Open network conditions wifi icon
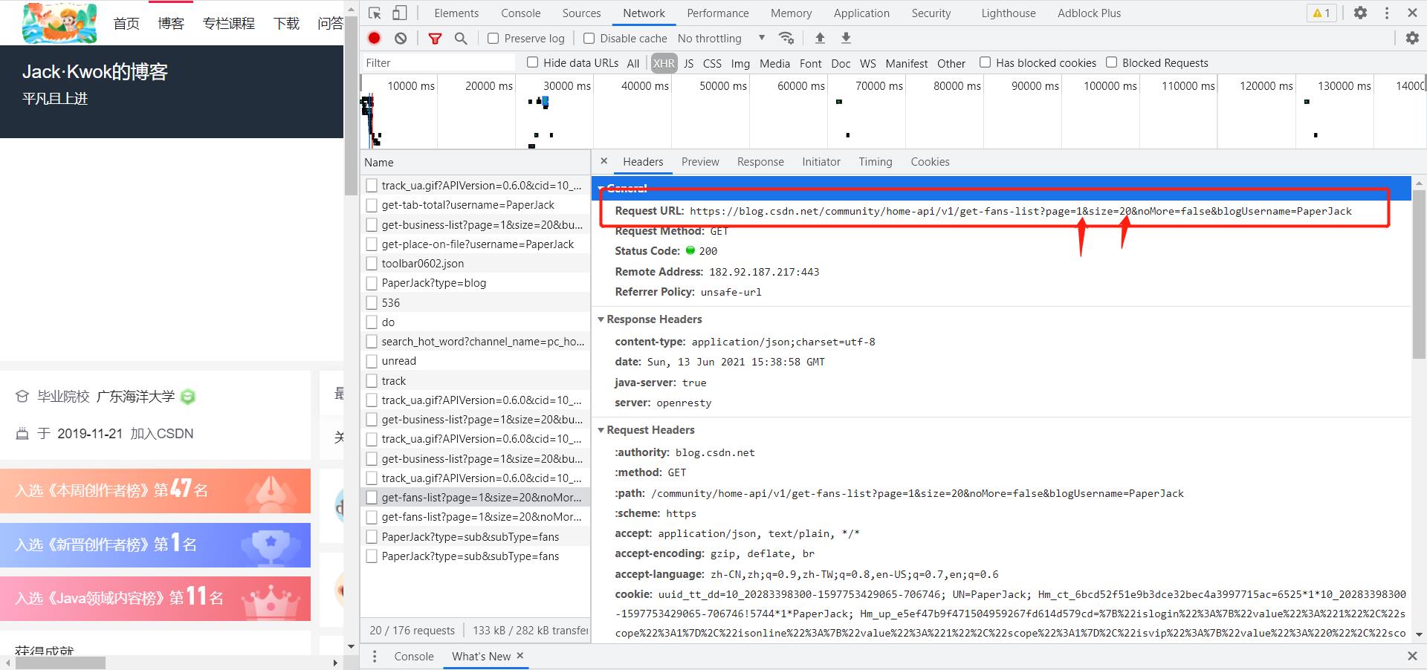This screenshot has width=1427, height=670. (x=786, y=38)
